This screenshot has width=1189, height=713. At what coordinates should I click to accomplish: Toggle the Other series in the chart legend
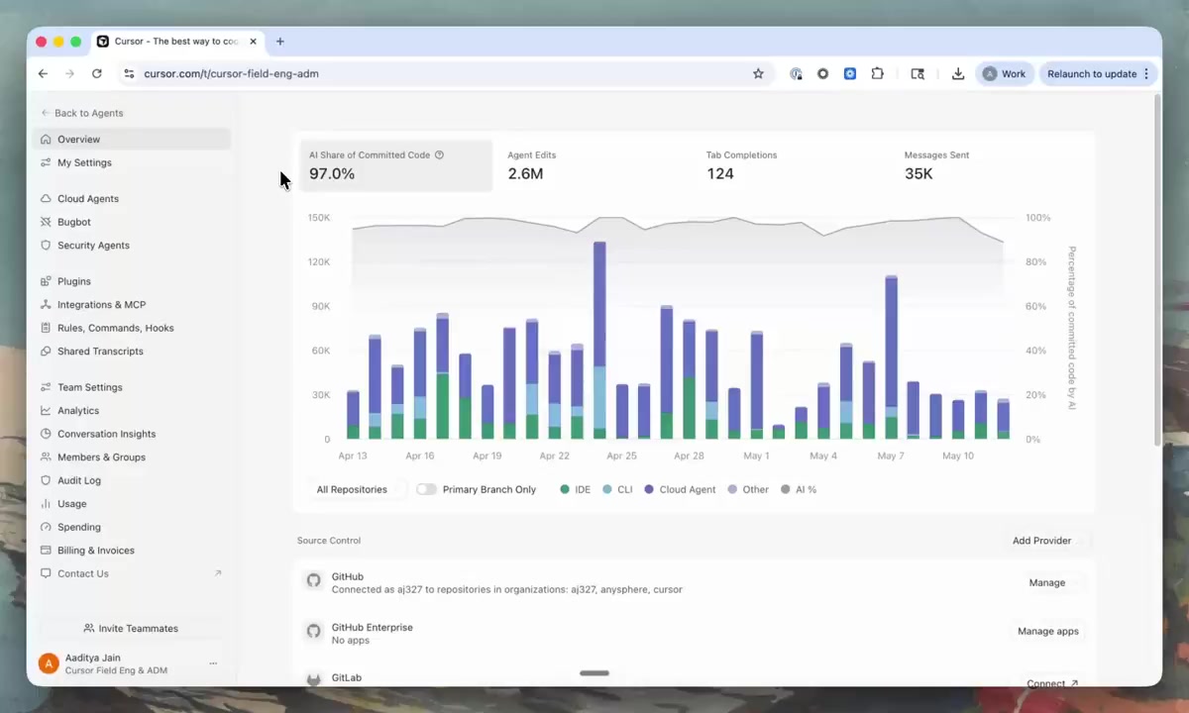748,489
